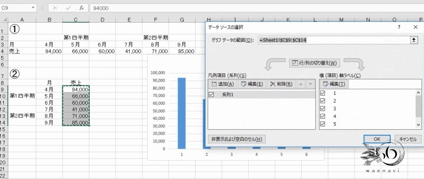
Task: Click the 月 header cell in row 8
Action: (x=49, y=83)
